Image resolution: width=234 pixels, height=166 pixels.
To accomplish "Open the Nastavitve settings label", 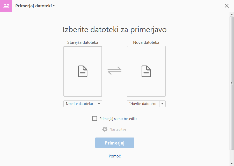I will click(118, 129).
